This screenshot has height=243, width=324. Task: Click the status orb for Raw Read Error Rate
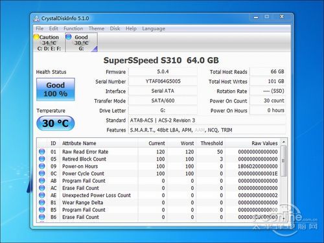42,152
